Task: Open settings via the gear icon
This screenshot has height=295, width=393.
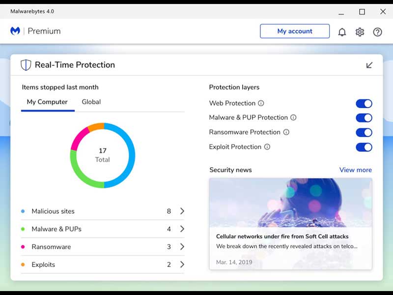Action: [x=360, y=32]
